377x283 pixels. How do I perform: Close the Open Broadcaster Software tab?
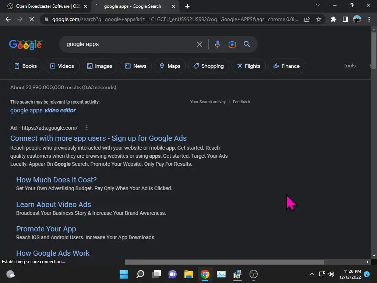pos(85,6)
